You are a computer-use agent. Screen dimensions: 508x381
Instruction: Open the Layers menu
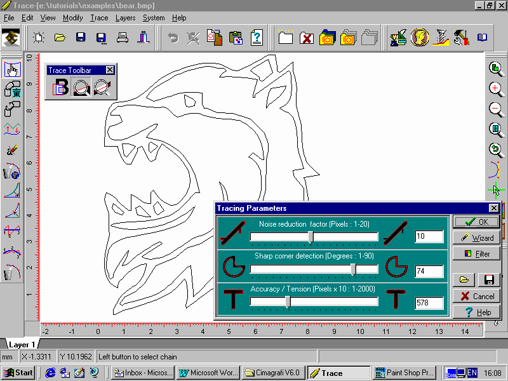[125, 18]
